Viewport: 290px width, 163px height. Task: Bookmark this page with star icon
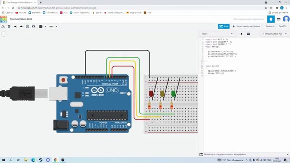pyautogui.click(x=271, y=8)
